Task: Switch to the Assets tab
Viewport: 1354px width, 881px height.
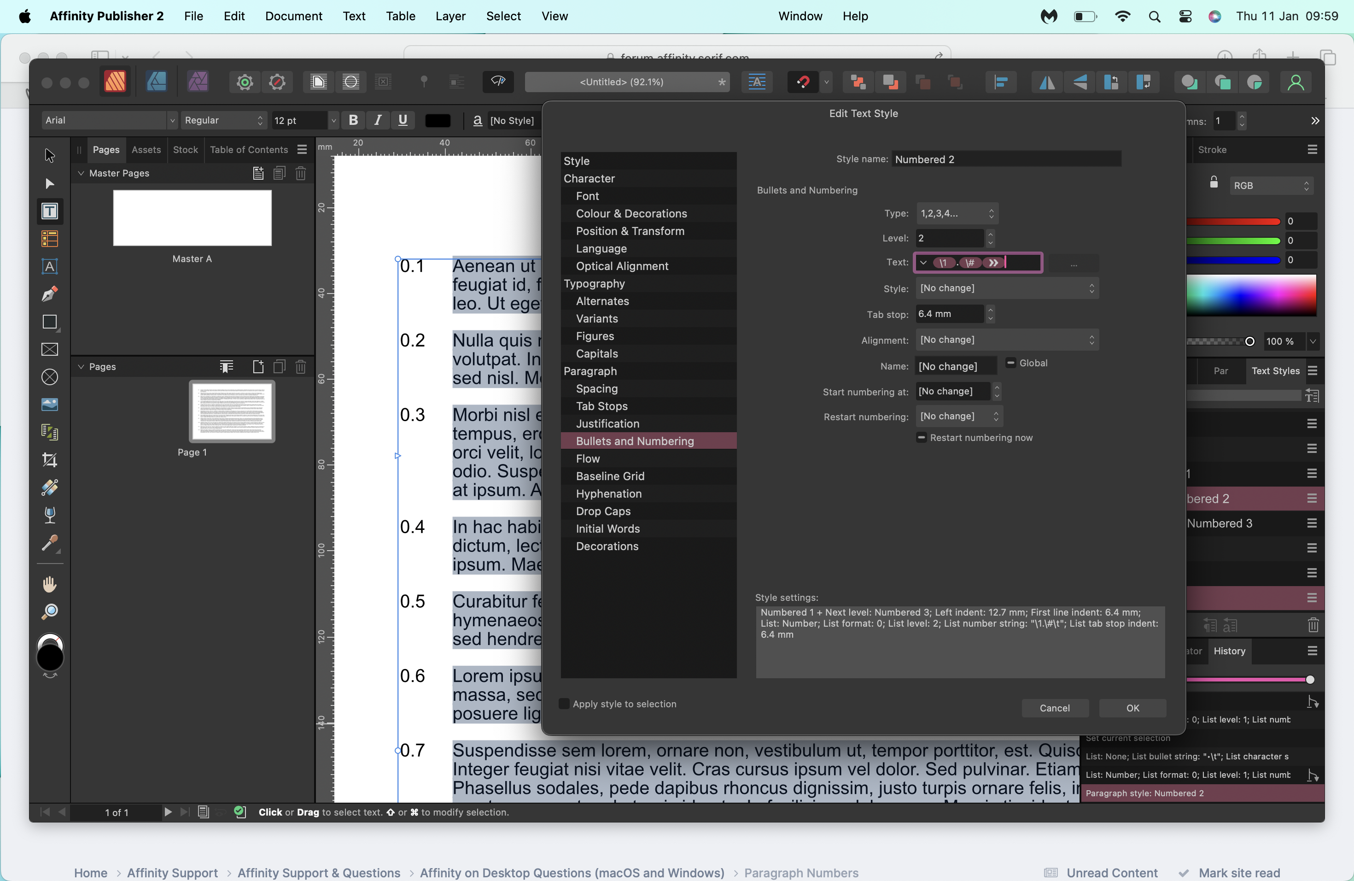Action: click(x=146, y=150)
